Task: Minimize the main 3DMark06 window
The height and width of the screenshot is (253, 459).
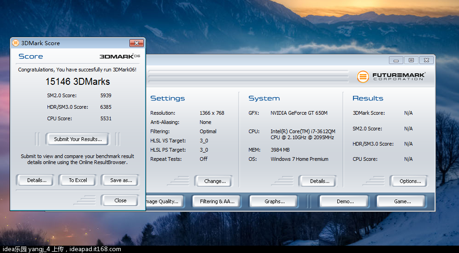Action: tap(396, 60)
